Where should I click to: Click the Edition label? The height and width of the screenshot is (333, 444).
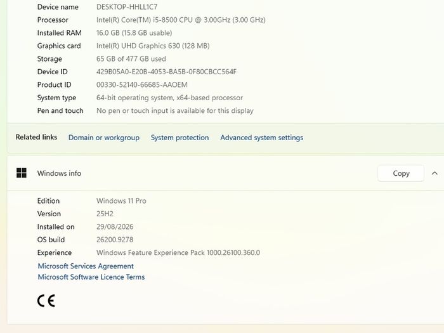click(x=48, y=201)
